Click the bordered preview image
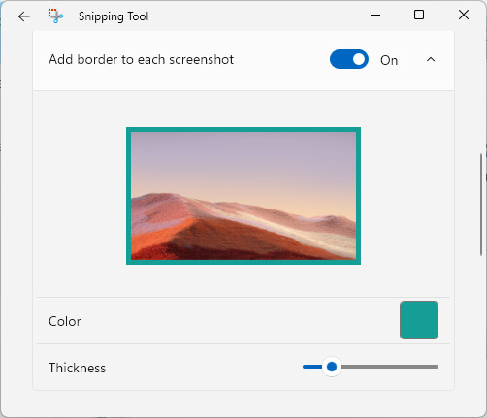The image size is (487, 418). point(243,196)
